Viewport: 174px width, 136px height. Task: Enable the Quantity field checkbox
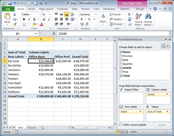121,64
